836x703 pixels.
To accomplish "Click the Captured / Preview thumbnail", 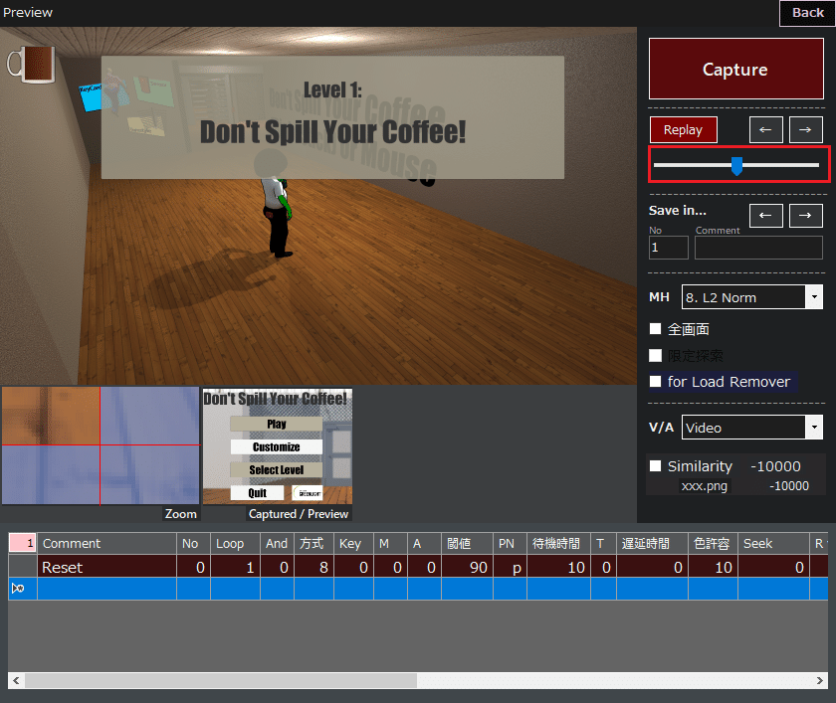I will pos(278,446).
